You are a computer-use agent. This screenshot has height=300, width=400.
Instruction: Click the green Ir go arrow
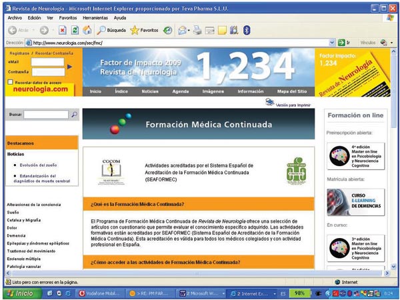pyautogui.click(x=341, y=43)
